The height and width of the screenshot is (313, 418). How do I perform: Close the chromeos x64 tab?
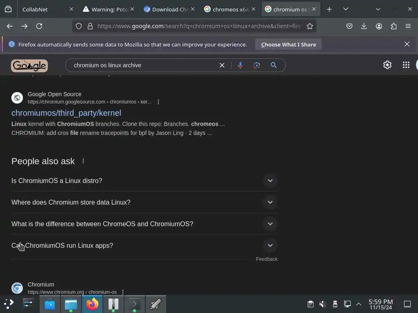click(x=253, y=9)
